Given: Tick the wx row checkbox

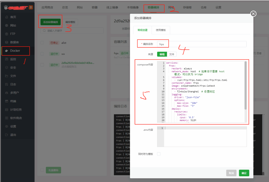Looking at the screenshot, I should tap(42, 54).
